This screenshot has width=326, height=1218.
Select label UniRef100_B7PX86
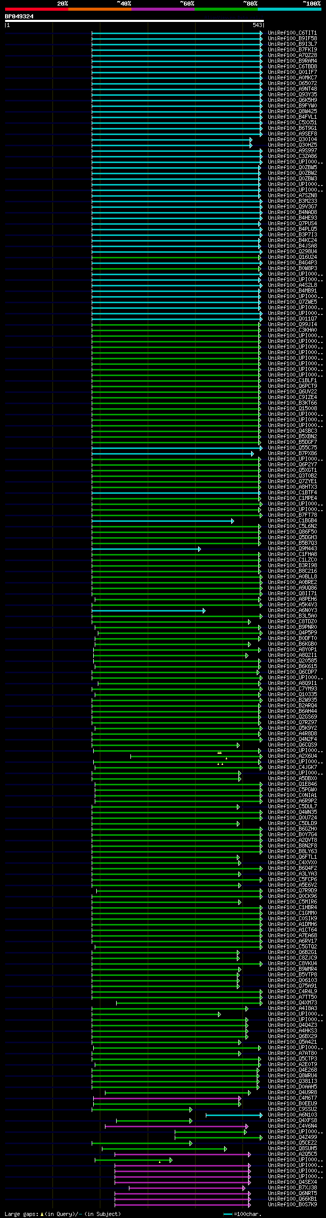coord(292,453)
